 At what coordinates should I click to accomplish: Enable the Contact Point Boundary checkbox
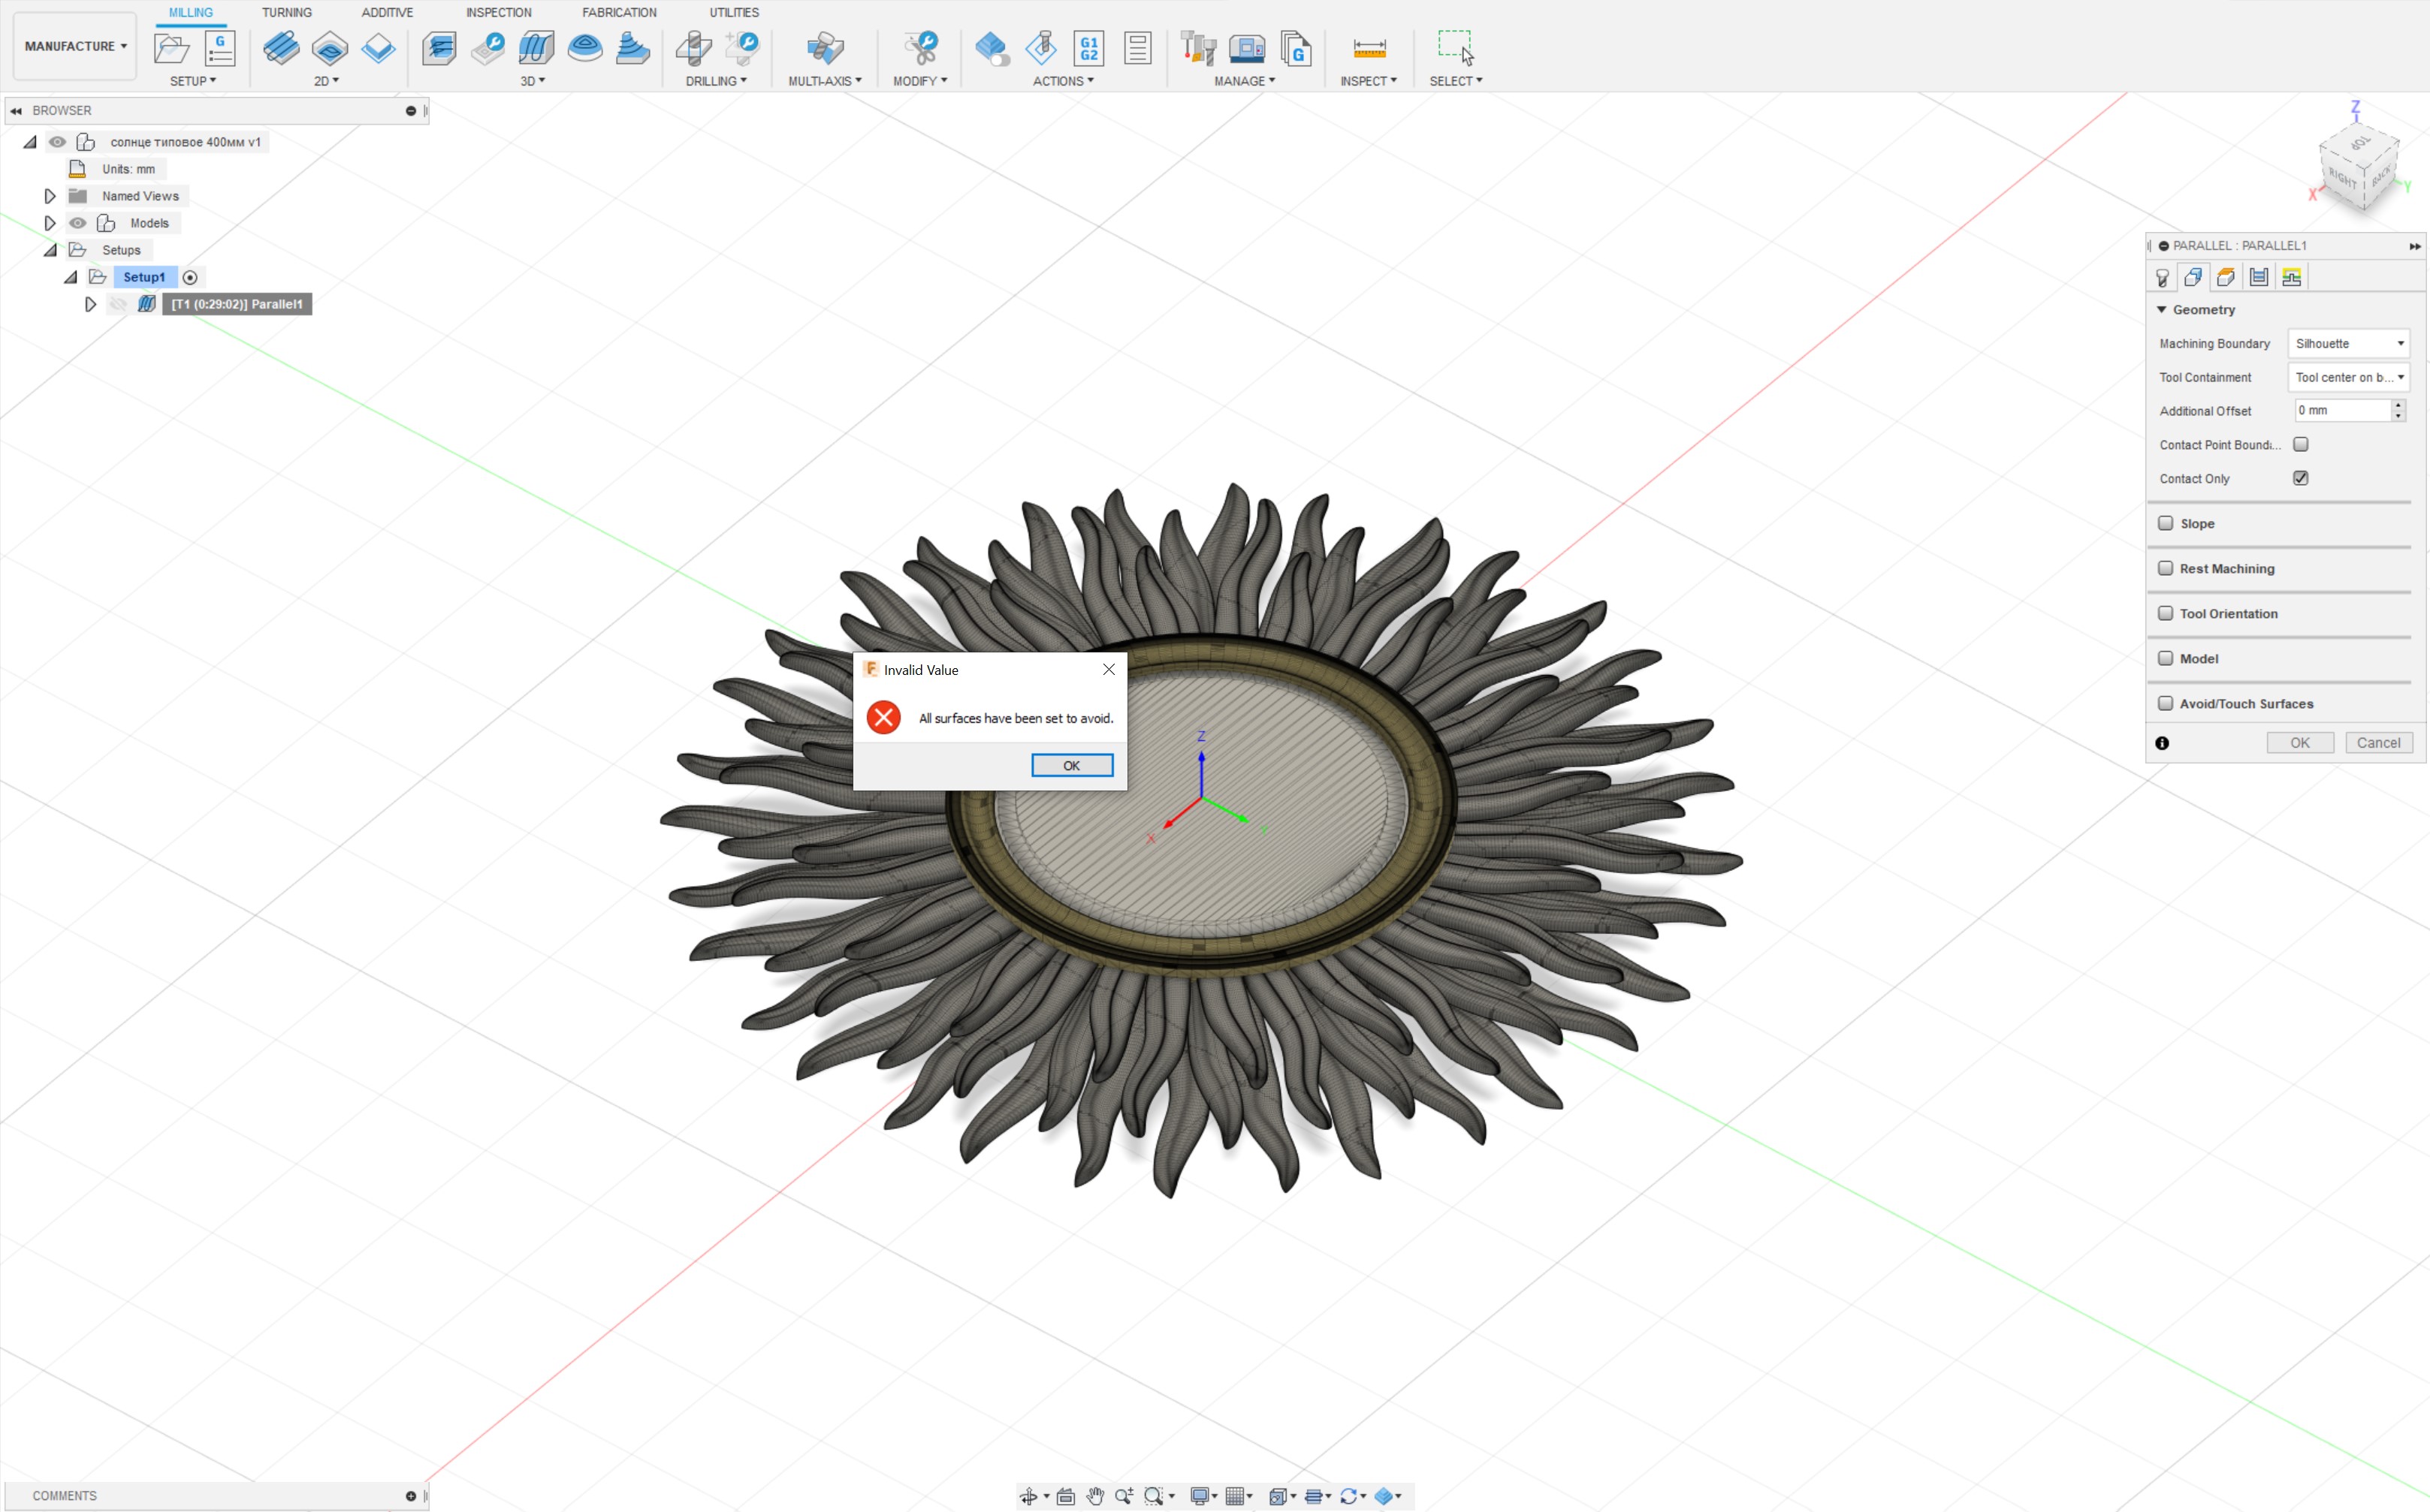tap(2300, 444)
